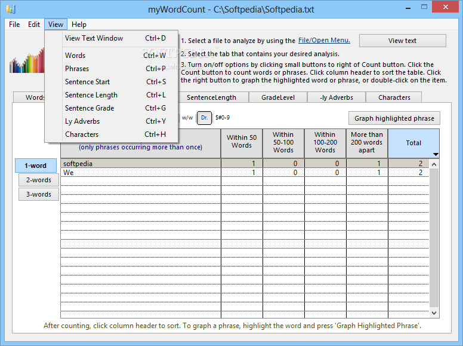Click the Graph highlighted phrase button
The image size is (463, 346).
pyautogui.click(x=394, y=118)
